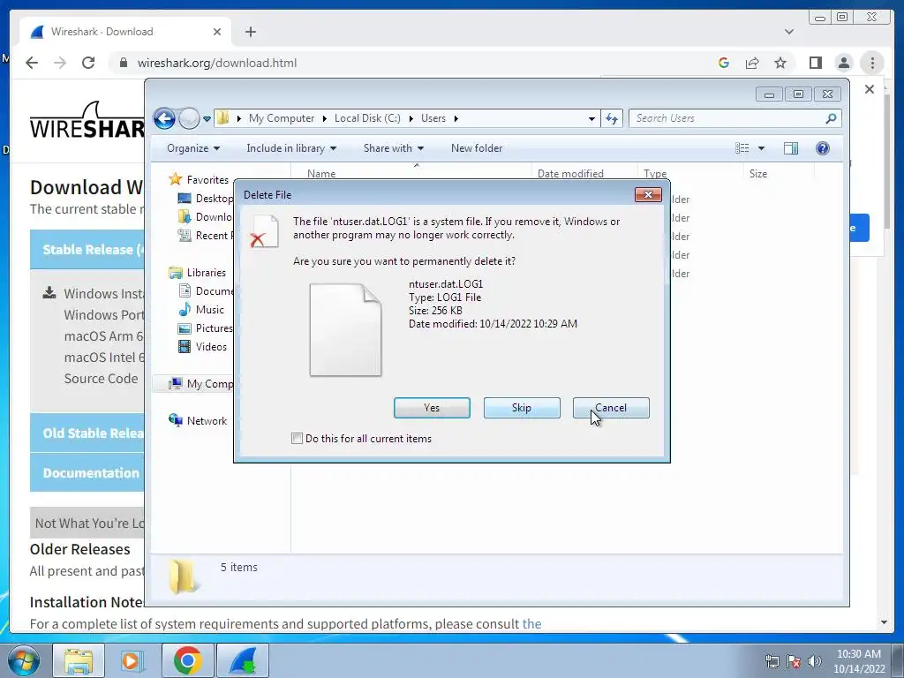Screen dimensions: 904x678
Task: Click the Google icon in Chrome address bar
Action: [724, 63]
